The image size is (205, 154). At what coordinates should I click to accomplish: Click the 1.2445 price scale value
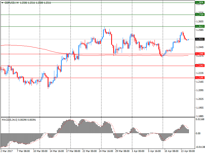point(200,47)
